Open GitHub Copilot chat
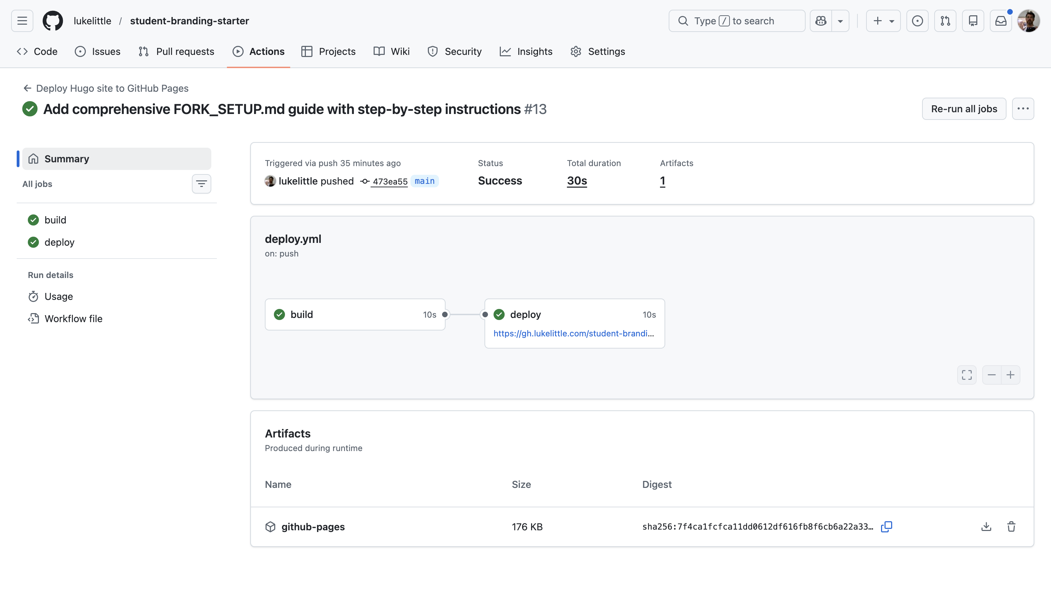 [821, 21]
